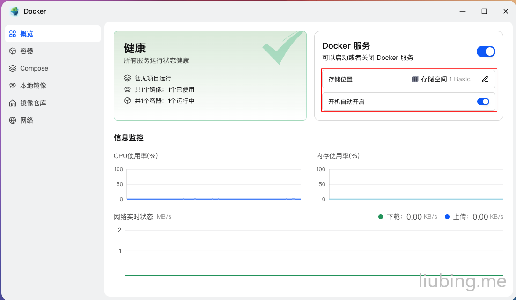Click the 暂无项目运行 status line
The image size is (516, 300).
(x=153, y=78)
